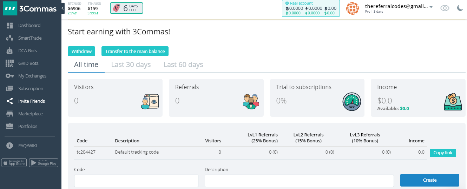Viewport: 467px width, 189px height.
Task: Open the Subscription page
Action: tap(31, 89)
